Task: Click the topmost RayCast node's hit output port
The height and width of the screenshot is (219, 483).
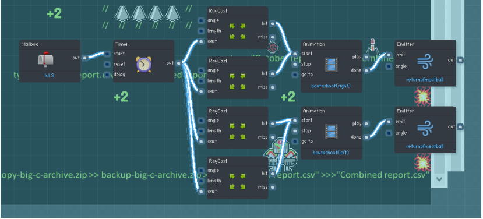Action: pyautogui.click(x=272, y=23)
